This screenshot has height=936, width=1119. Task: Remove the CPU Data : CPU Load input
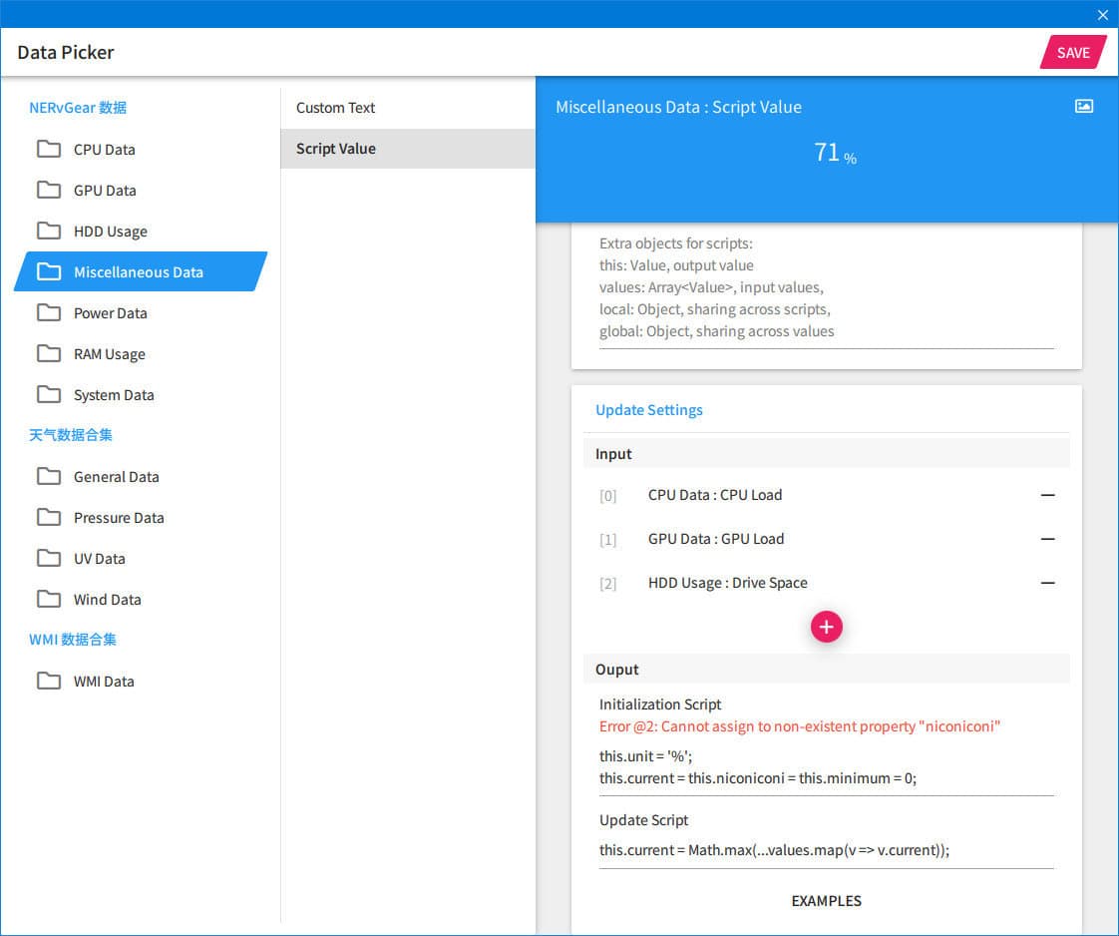1047,495
